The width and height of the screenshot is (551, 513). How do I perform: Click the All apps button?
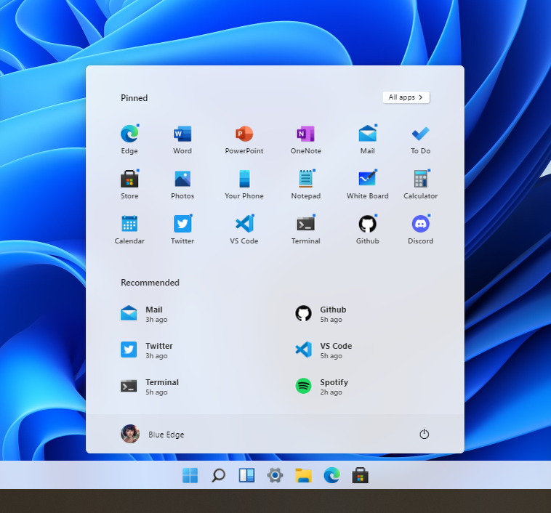pos(406,97)
